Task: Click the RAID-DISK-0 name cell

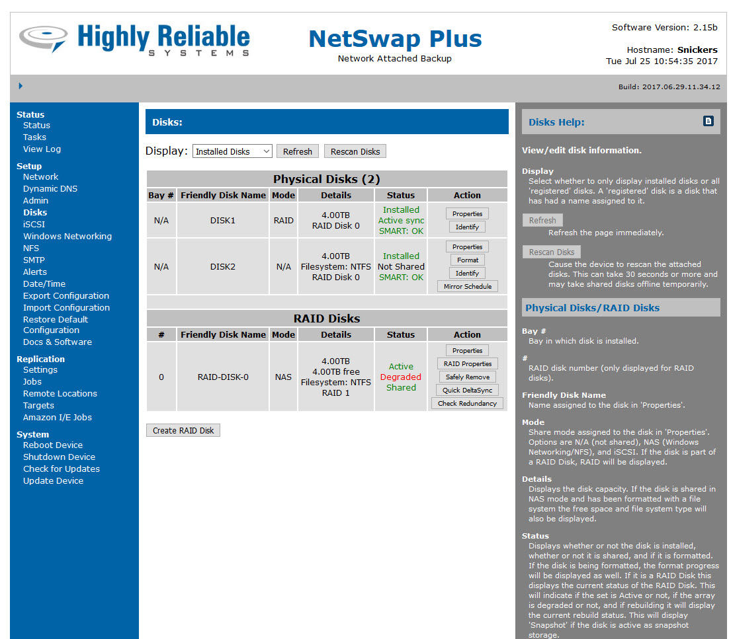Action: coord(223,377)
